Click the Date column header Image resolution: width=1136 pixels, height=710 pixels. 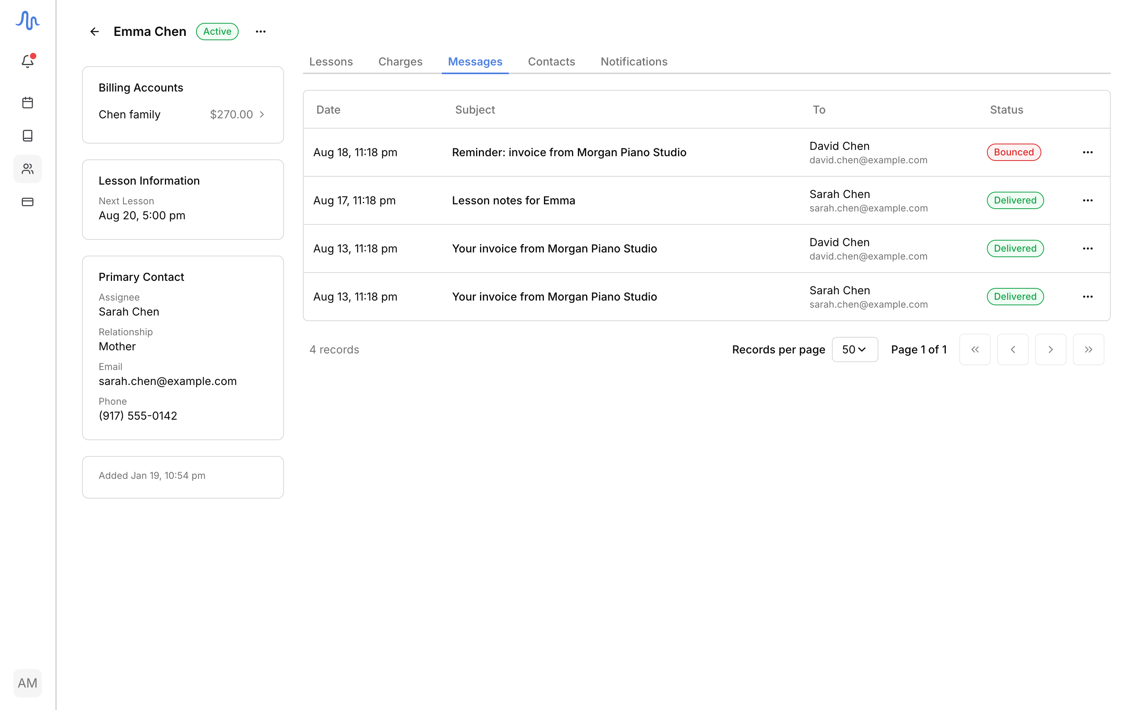pos(328,110)
